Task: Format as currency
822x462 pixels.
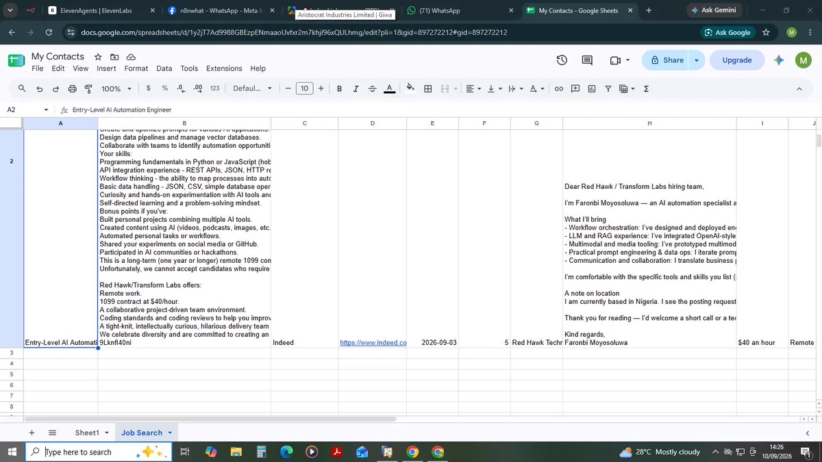Action: tap(149, 88)
